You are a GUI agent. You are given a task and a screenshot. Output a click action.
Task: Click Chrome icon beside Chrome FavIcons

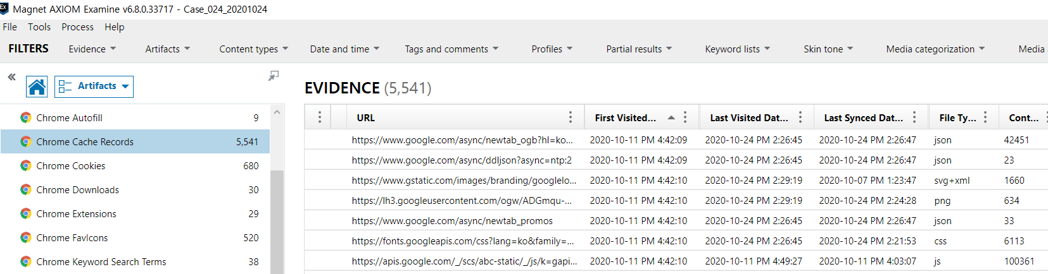(26, 237)
